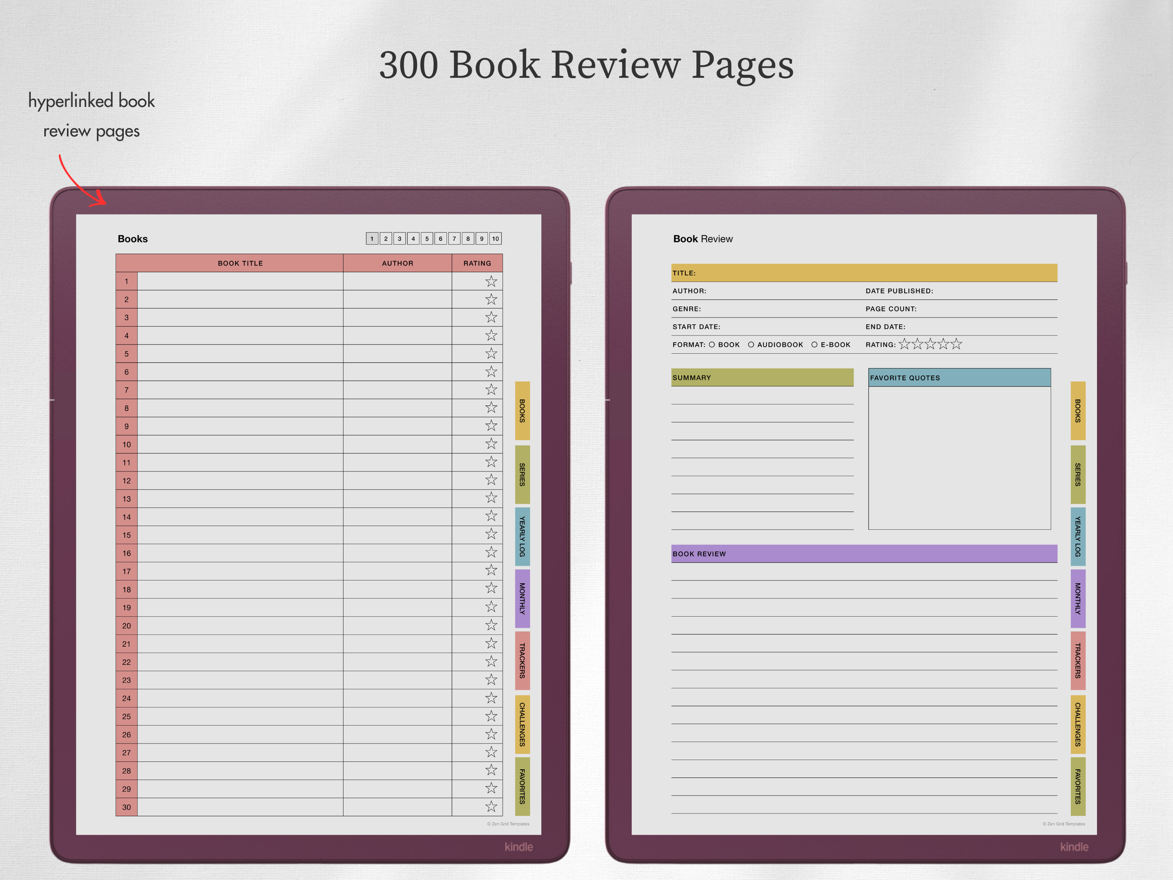
Task: Select first star of Book Review rating
Action: pyautogui.click(x=904, y=344)
